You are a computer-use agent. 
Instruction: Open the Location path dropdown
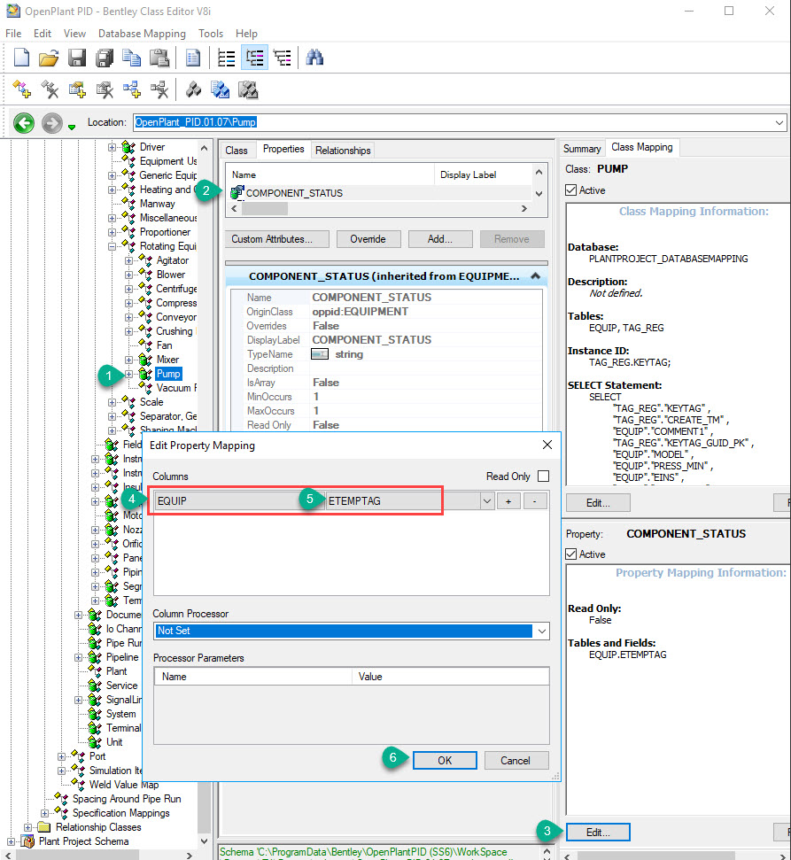click(779, 122)
